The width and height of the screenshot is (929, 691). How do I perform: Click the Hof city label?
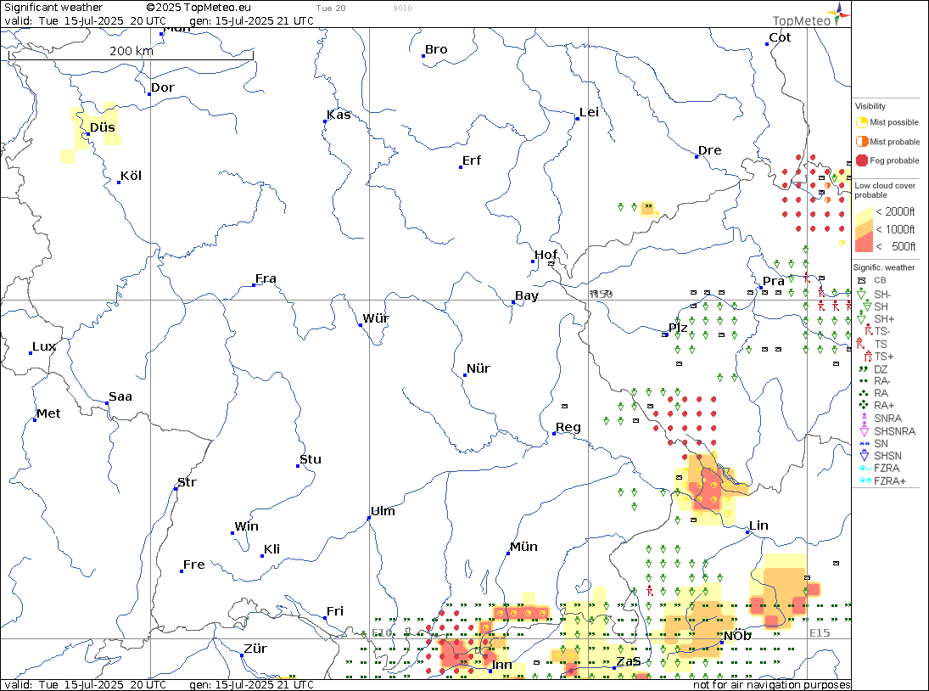tap(546, 255)
